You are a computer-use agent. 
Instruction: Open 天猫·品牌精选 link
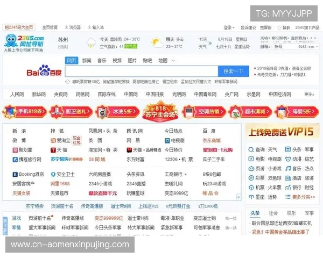click(x=144, y=150)
